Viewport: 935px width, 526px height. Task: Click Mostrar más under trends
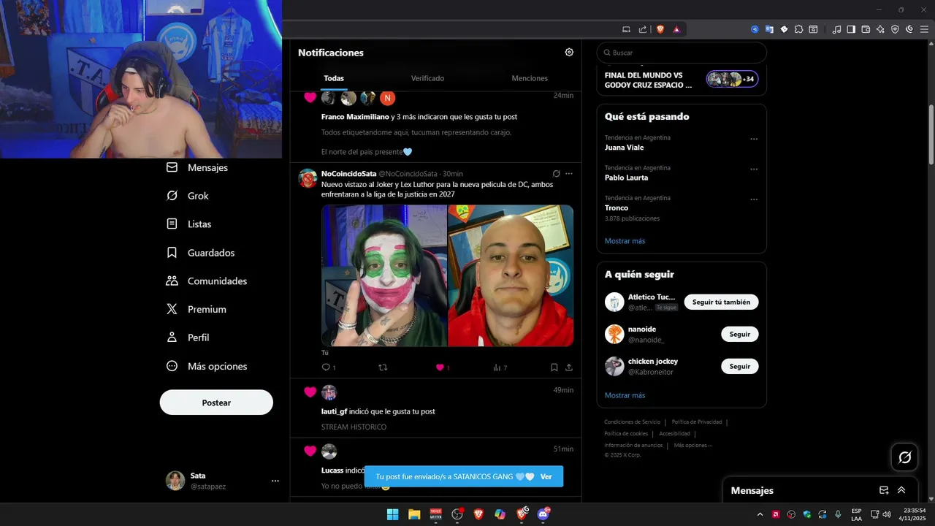click(625, 241)
